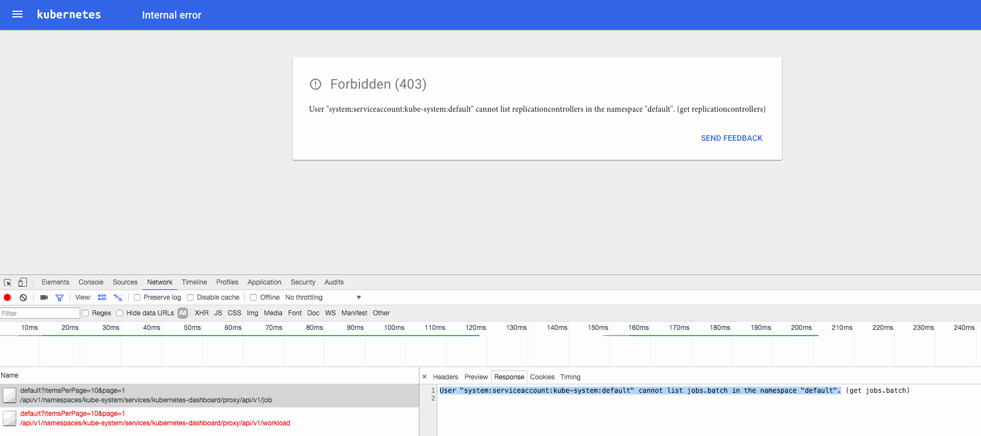Image resolution: width=981 pixels, height=436 pixels.
Task: Activate the inspect element picker icon
Action: tap(8, 282)
